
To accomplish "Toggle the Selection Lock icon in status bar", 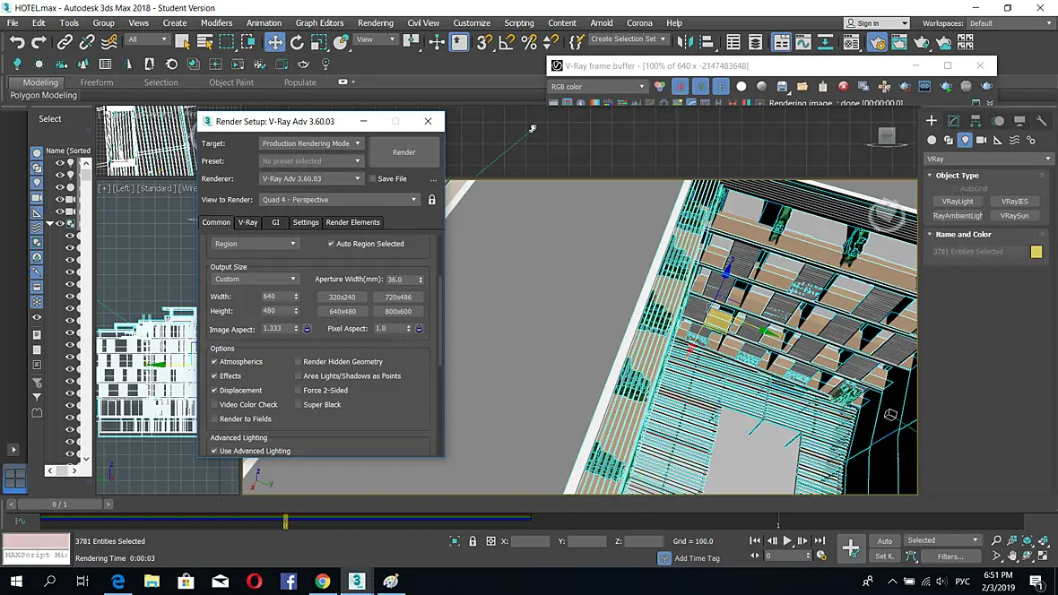I will 473,541.
